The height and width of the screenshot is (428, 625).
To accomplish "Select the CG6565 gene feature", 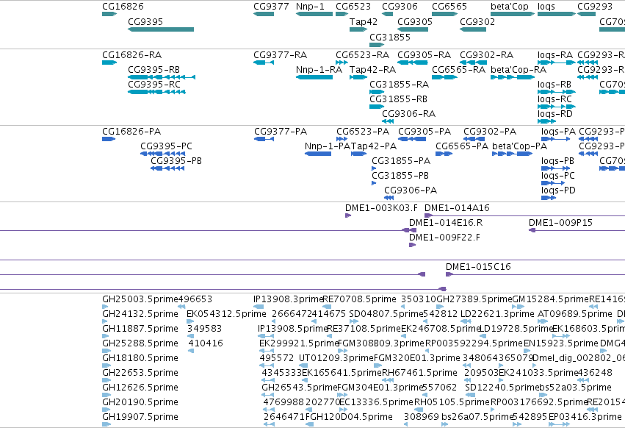I will pyautogui.click(x=444, y=14).
